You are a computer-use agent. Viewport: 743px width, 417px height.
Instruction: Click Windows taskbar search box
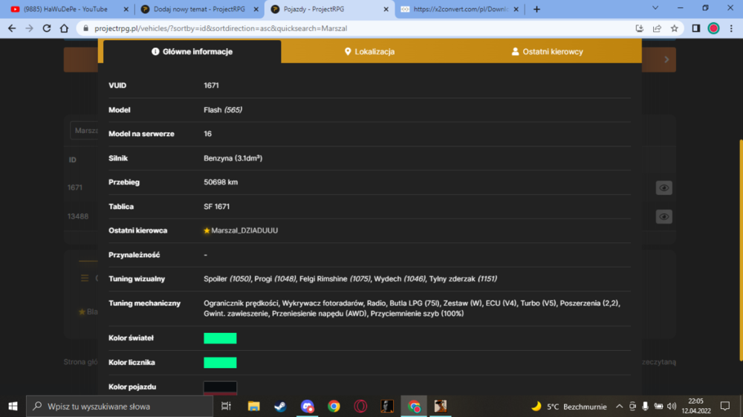click(120, 406)
